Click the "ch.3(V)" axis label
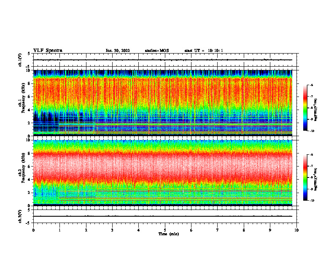 [20, 217]
